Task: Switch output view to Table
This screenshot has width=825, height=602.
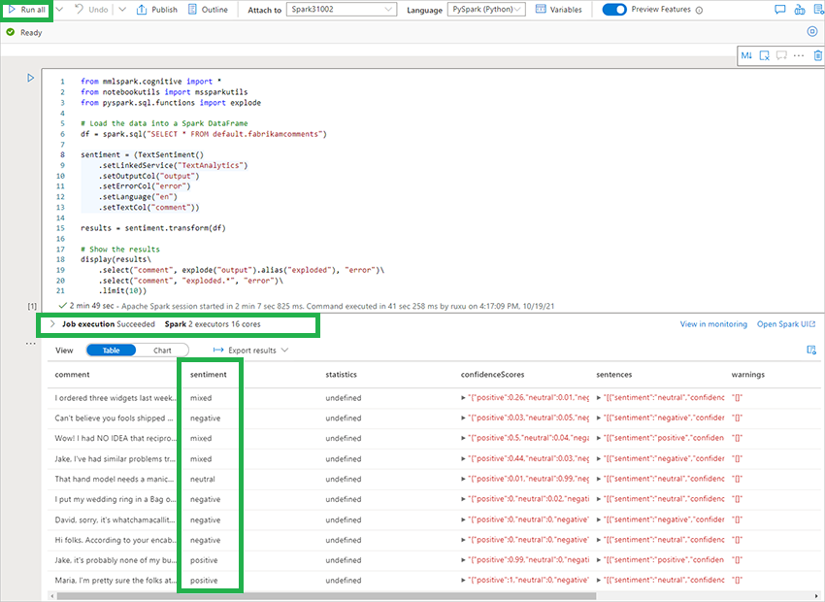Action: pyautogui.click(x=111, y=351)
